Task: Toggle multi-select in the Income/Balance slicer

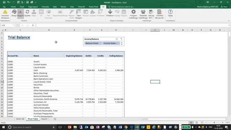Action: [117, 39]
